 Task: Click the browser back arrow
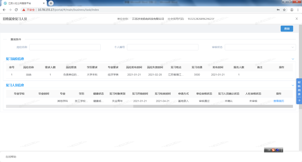[x=4, y=10]
